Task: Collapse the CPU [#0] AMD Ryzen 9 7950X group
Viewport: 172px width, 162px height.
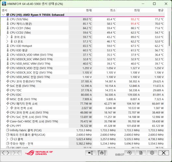Action: tap(3, 15)
